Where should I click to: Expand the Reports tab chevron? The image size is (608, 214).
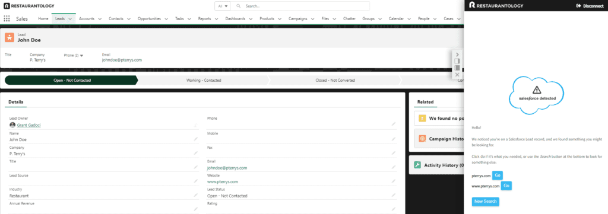click(x=216, y=18)
